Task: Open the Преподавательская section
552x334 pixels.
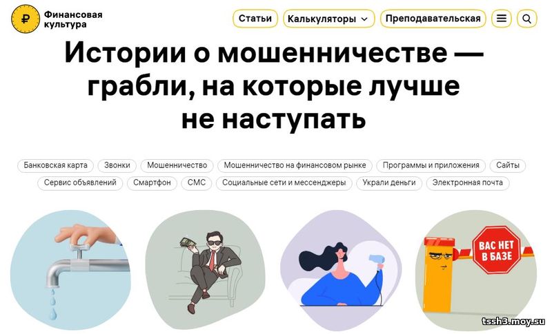Action: pos(433,19)
